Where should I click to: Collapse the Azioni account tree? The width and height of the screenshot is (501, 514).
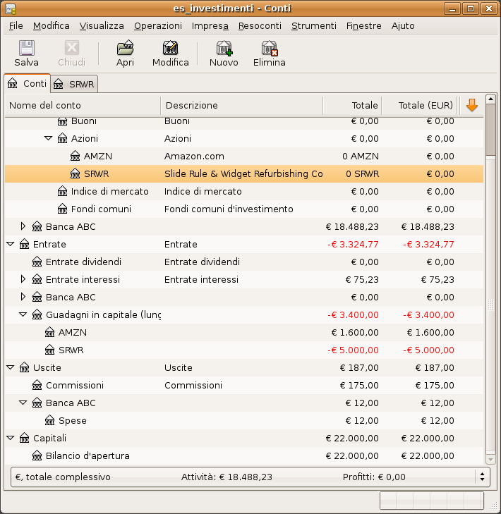[x=48, y=138]
